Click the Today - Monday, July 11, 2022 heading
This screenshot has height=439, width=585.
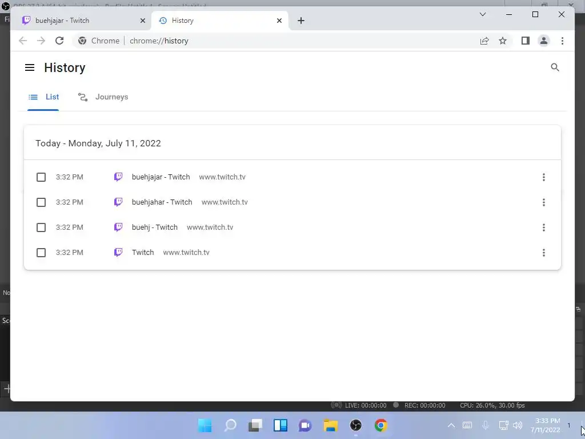pyautogui.click(x=98, y=143)
